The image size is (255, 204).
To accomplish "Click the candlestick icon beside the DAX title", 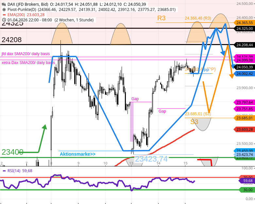I will click(x=4, y=4).
